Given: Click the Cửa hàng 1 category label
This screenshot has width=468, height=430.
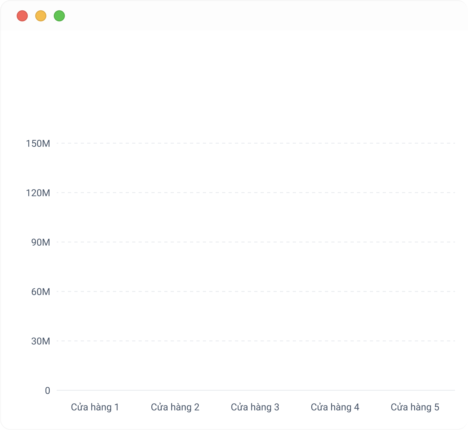Looking at the screenshot, I should click(x=95, y=407).
